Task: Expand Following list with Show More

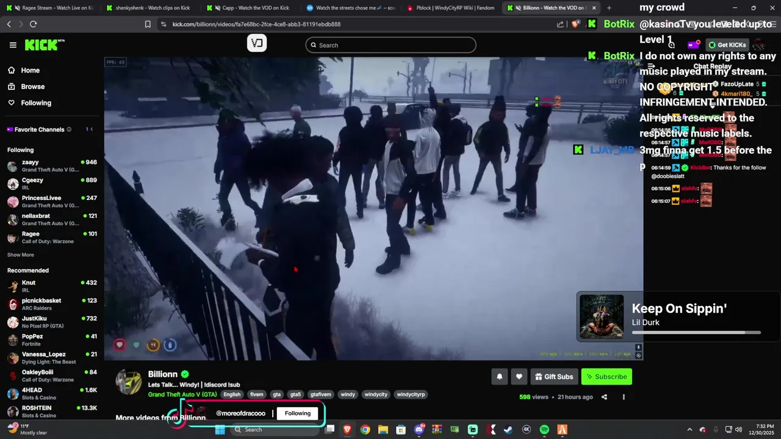Action: [x=21, y=255]
